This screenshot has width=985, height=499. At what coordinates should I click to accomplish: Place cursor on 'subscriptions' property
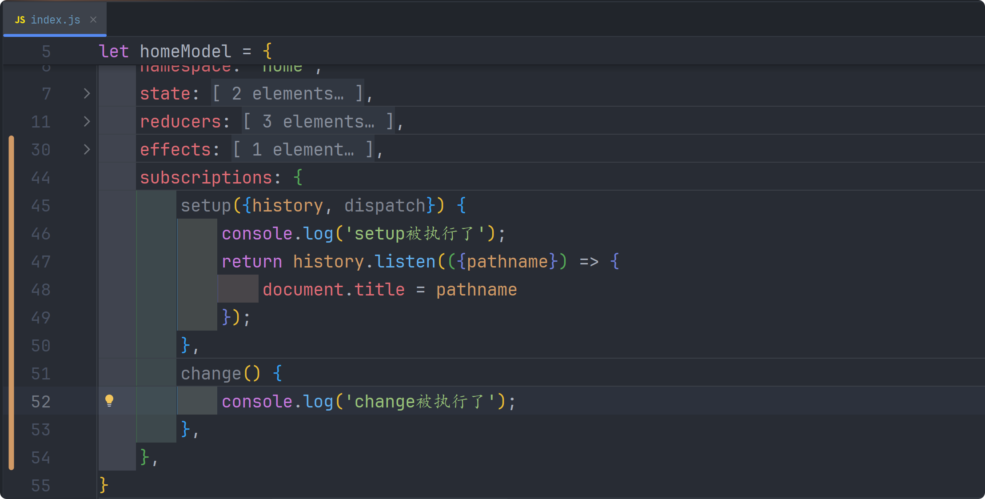(x=206, y=178)
